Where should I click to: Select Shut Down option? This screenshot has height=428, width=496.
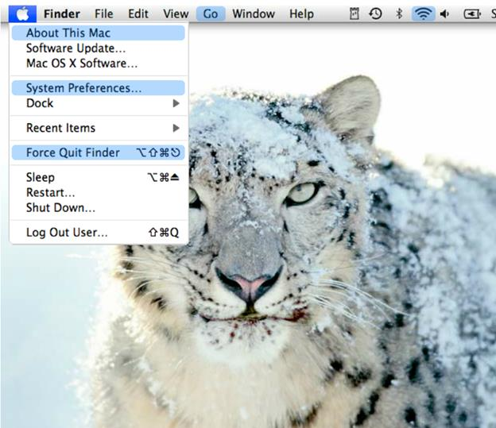[x=60, y=208]
